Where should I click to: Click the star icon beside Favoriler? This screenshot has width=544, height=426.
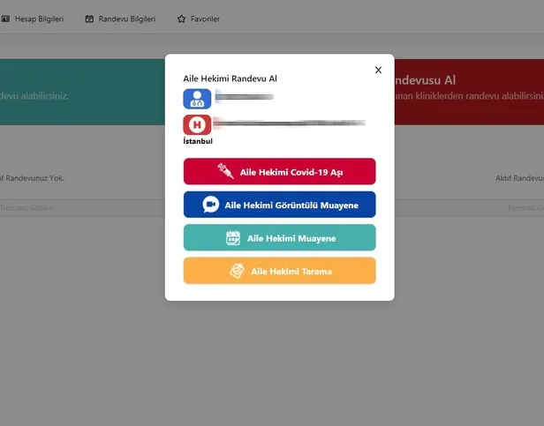181,19
